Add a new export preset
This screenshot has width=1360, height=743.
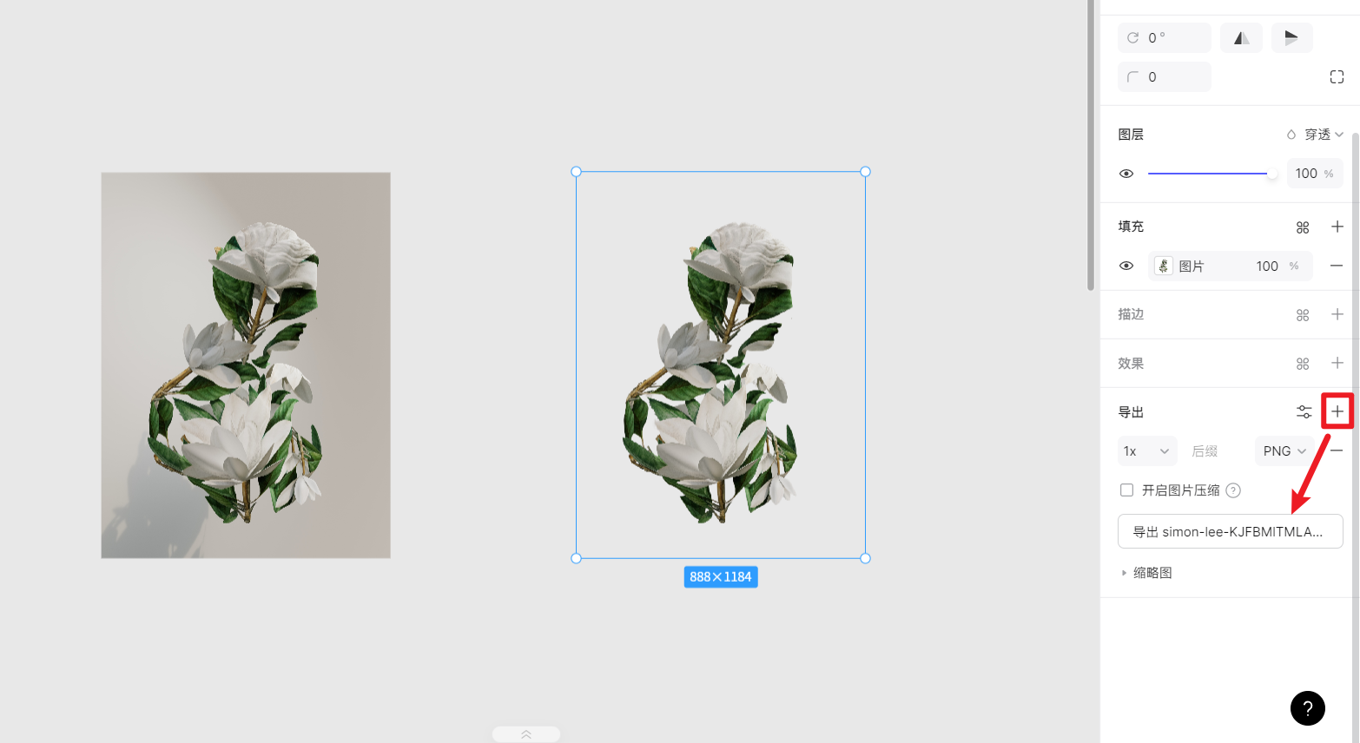[x=1337, y=411]
